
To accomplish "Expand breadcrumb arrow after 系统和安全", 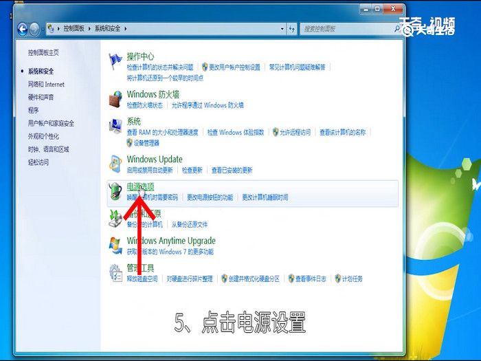I will 125,29.
